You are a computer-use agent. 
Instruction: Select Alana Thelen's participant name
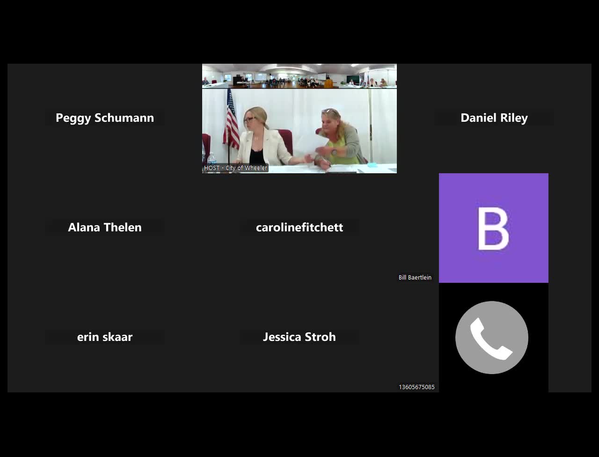click(105, 227)
